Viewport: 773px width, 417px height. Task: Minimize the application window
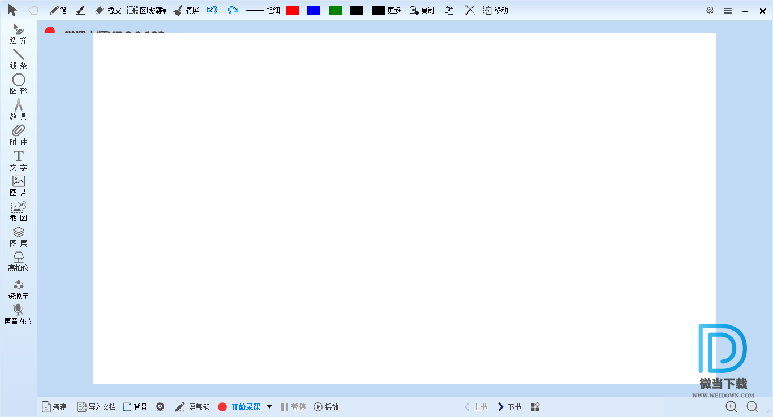745,10
